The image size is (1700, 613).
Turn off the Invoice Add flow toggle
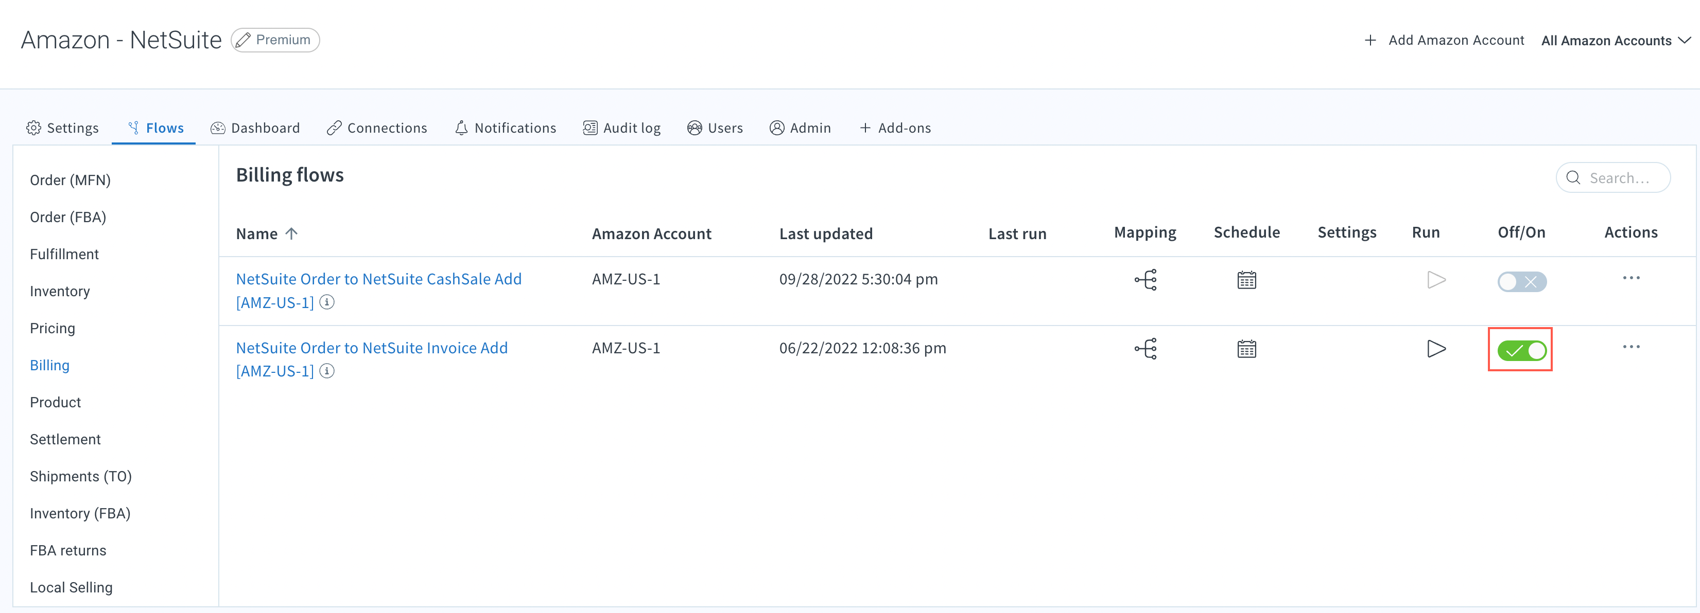point(1522,351)
